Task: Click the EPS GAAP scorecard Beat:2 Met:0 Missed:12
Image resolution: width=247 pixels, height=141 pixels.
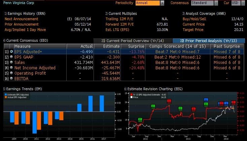Action: coord(178,57)
